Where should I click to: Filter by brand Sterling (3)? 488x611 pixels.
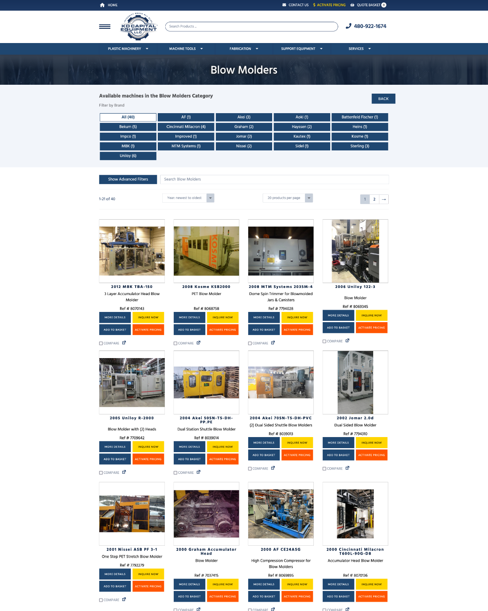coord(360,146)
